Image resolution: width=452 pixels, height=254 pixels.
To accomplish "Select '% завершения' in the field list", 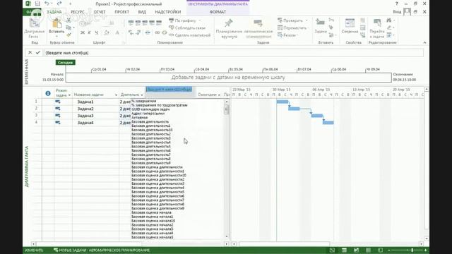I will pos(143,101).
